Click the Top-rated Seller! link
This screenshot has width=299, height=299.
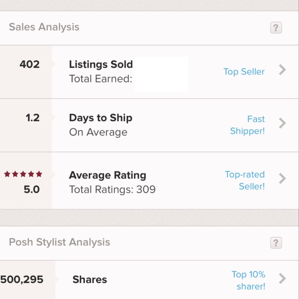tap(245, 180)
